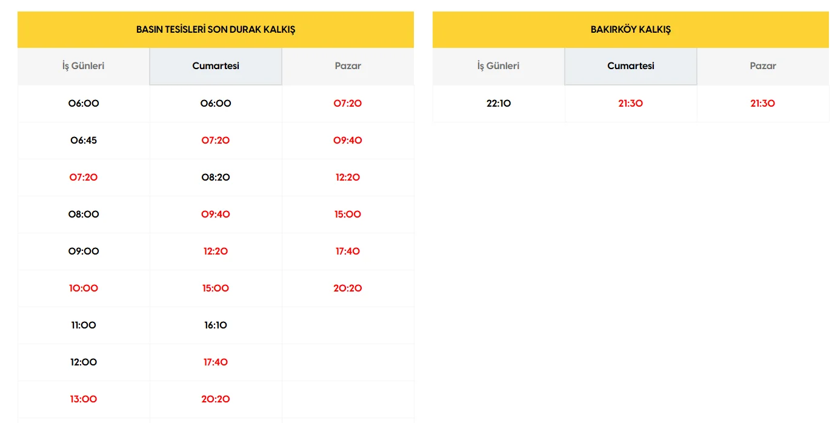Select 17:40 in the Basın Tesisleri Pazar column
The width and height of the screenshot is (835, 423).
[x=348, y=251]
